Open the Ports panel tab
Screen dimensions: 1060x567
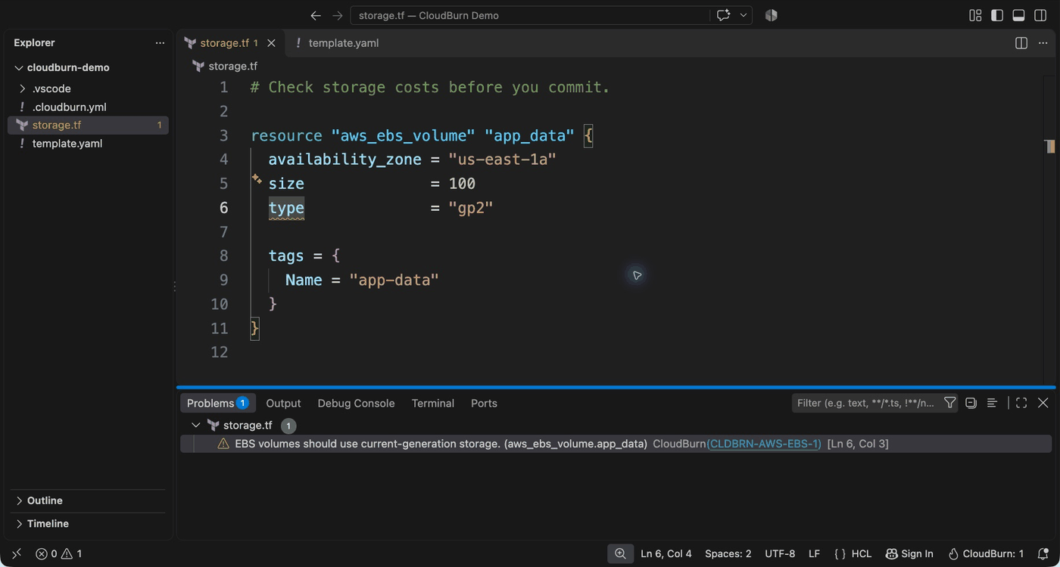[484, 403]
